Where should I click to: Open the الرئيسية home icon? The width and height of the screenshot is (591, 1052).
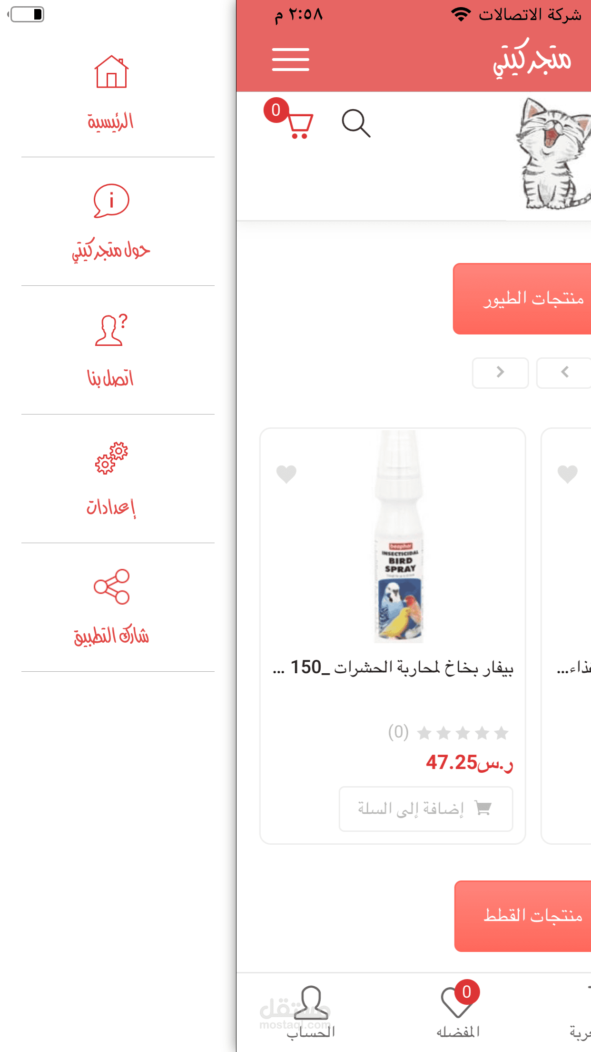click(x=111, y=71)
